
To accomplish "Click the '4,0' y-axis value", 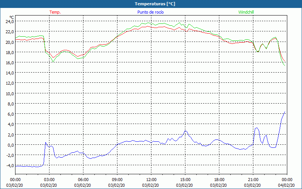I will pos(11,124).
